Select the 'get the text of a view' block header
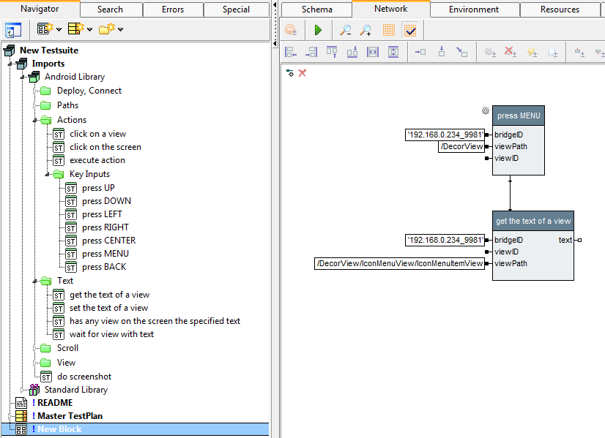The height and width of the screenshot is (438, 605). [532, 221]
